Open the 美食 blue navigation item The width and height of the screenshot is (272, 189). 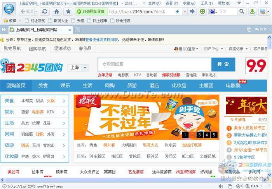click(x=43, y=86)
